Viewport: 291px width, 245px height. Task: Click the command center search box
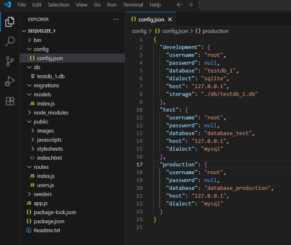(244, 5)
